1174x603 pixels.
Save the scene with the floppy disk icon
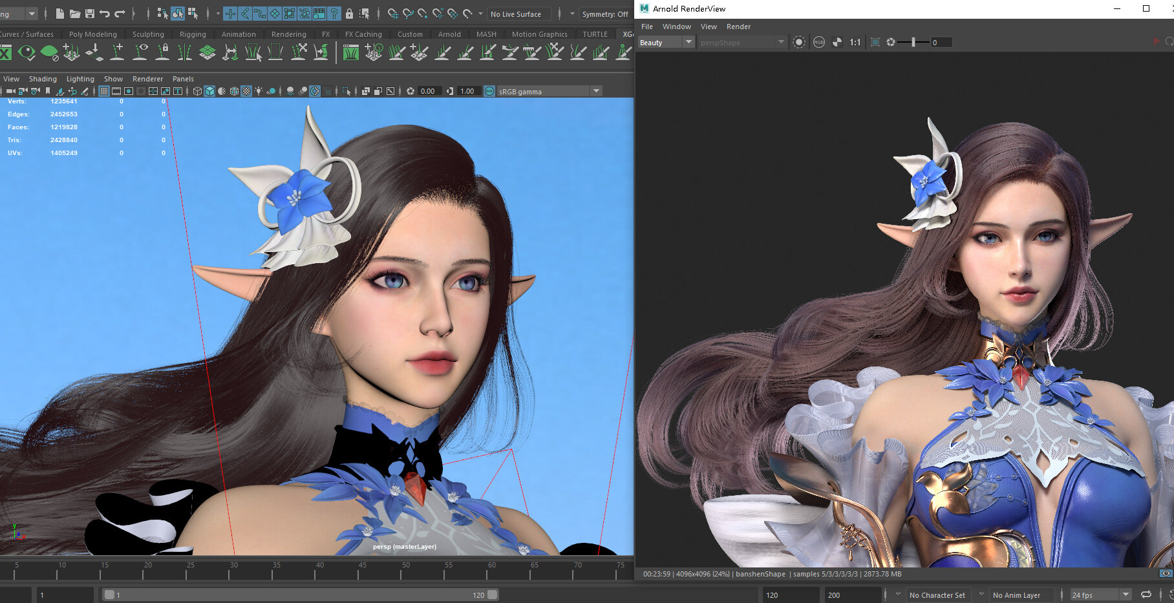[x=89, y=14]
